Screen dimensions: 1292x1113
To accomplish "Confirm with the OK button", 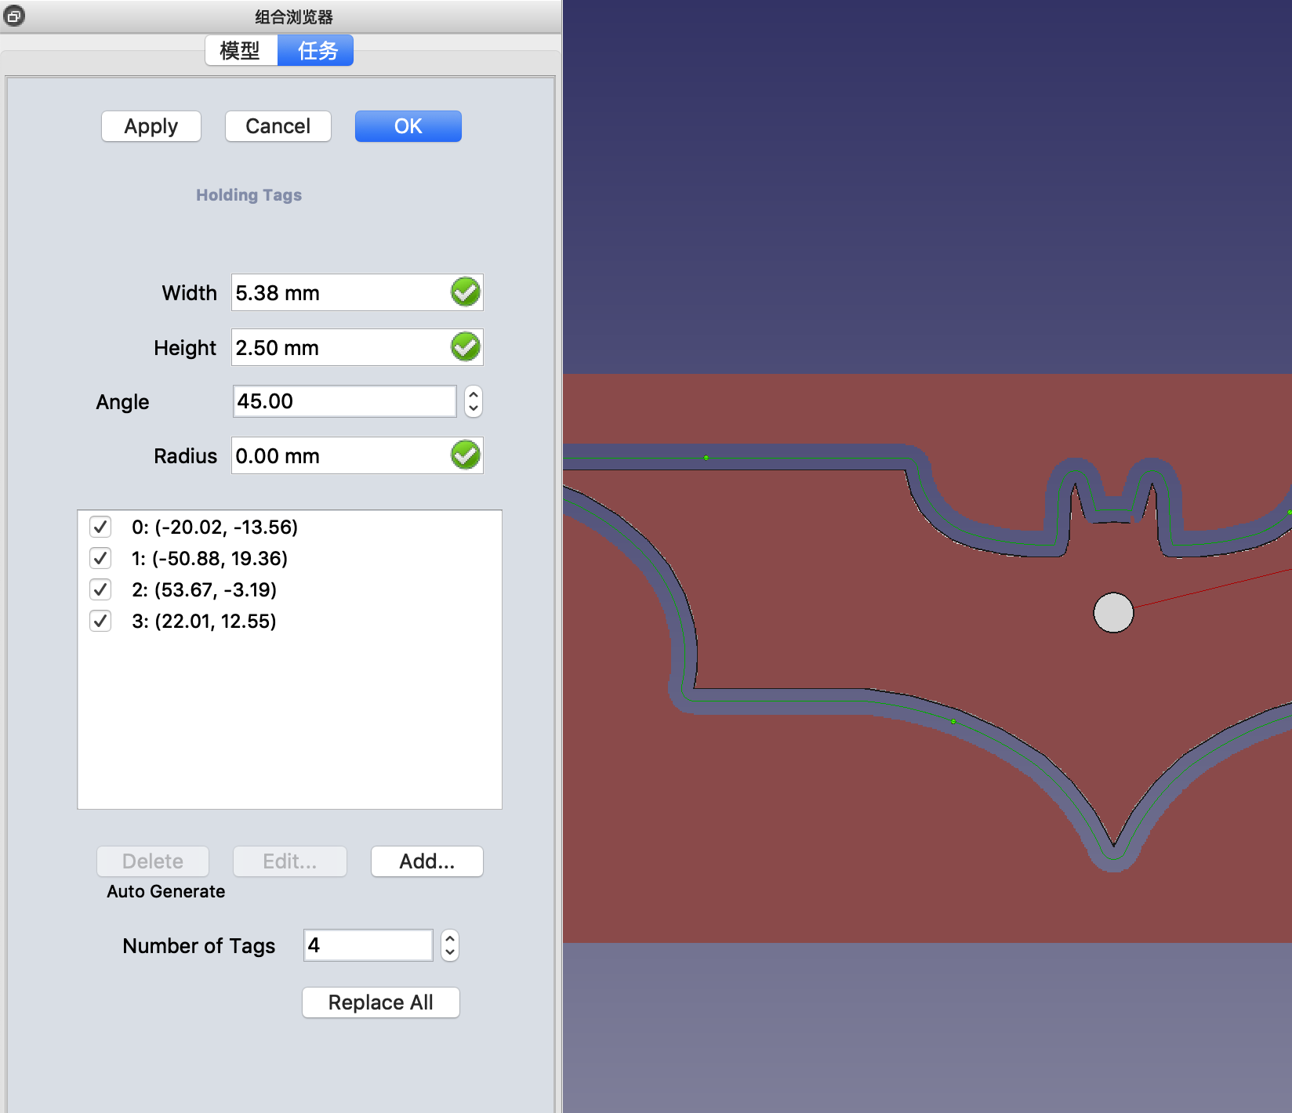I will coord(408,126).
